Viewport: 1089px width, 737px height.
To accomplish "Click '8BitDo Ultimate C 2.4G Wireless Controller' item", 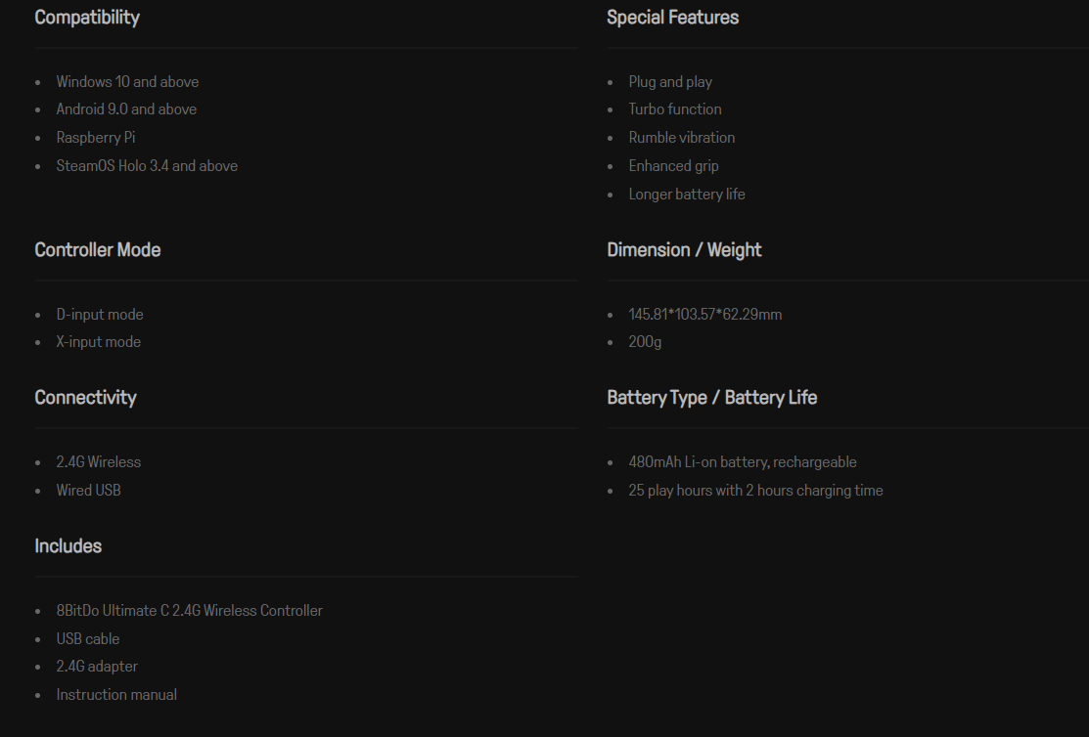I will click(x=189, y=611).
